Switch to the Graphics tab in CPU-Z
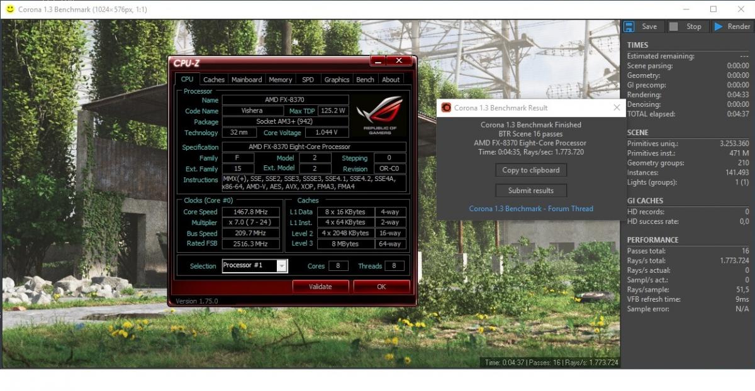755x391 pixels. point(337,80)
